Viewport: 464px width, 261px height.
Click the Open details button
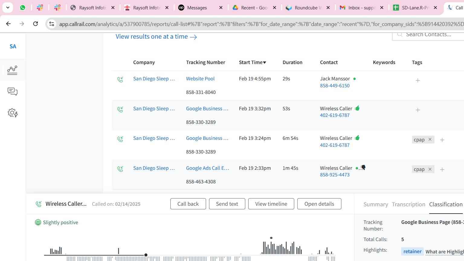pos(319,204)
